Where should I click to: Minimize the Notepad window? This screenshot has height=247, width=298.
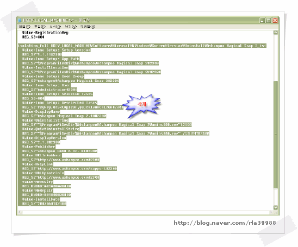263,21
